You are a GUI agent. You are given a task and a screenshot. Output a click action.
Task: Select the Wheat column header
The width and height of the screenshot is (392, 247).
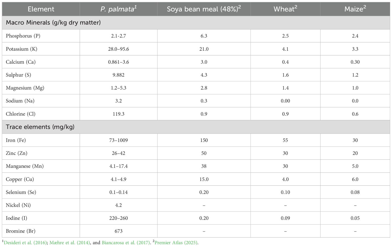pos(285,9)
